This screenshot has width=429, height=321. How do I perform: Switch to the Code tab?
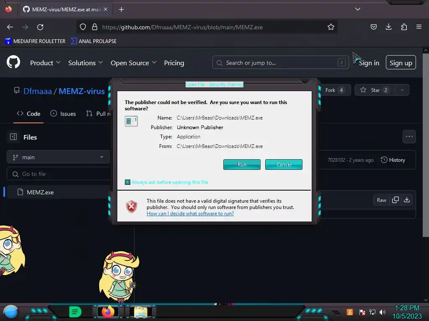click(x=28, y=114)
